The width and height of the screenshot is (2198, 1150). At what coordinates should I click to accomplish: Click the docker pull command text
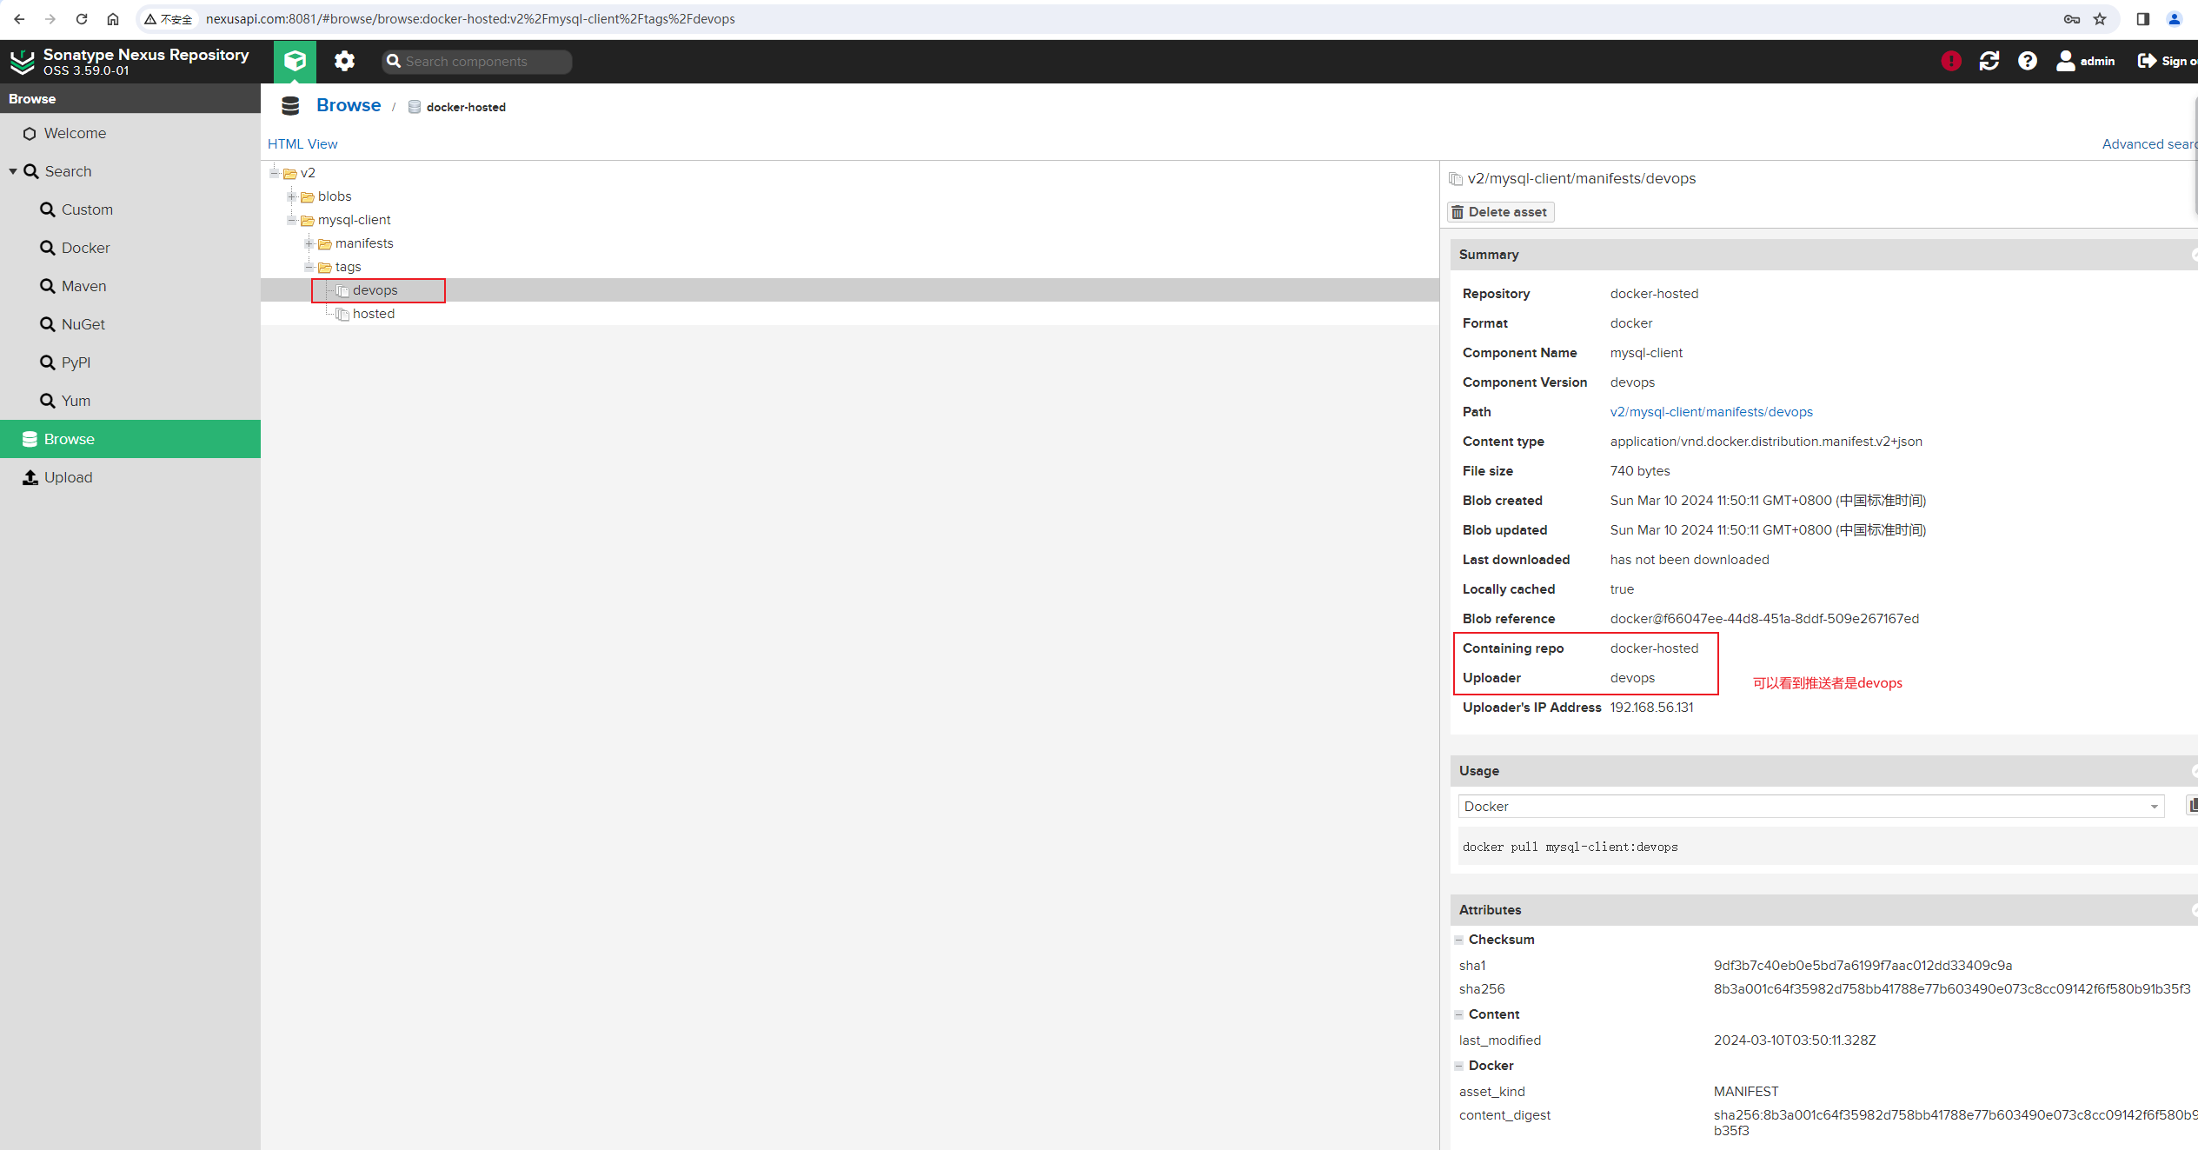click(1570, 847)
